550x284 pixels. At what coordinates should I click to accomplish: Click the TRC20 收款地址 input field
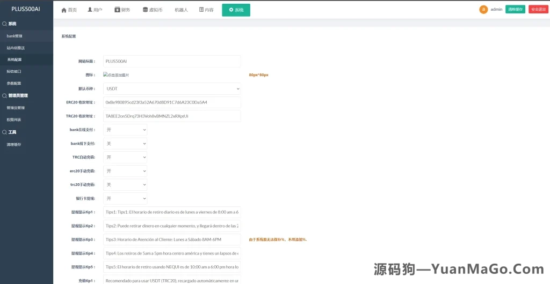172,116
